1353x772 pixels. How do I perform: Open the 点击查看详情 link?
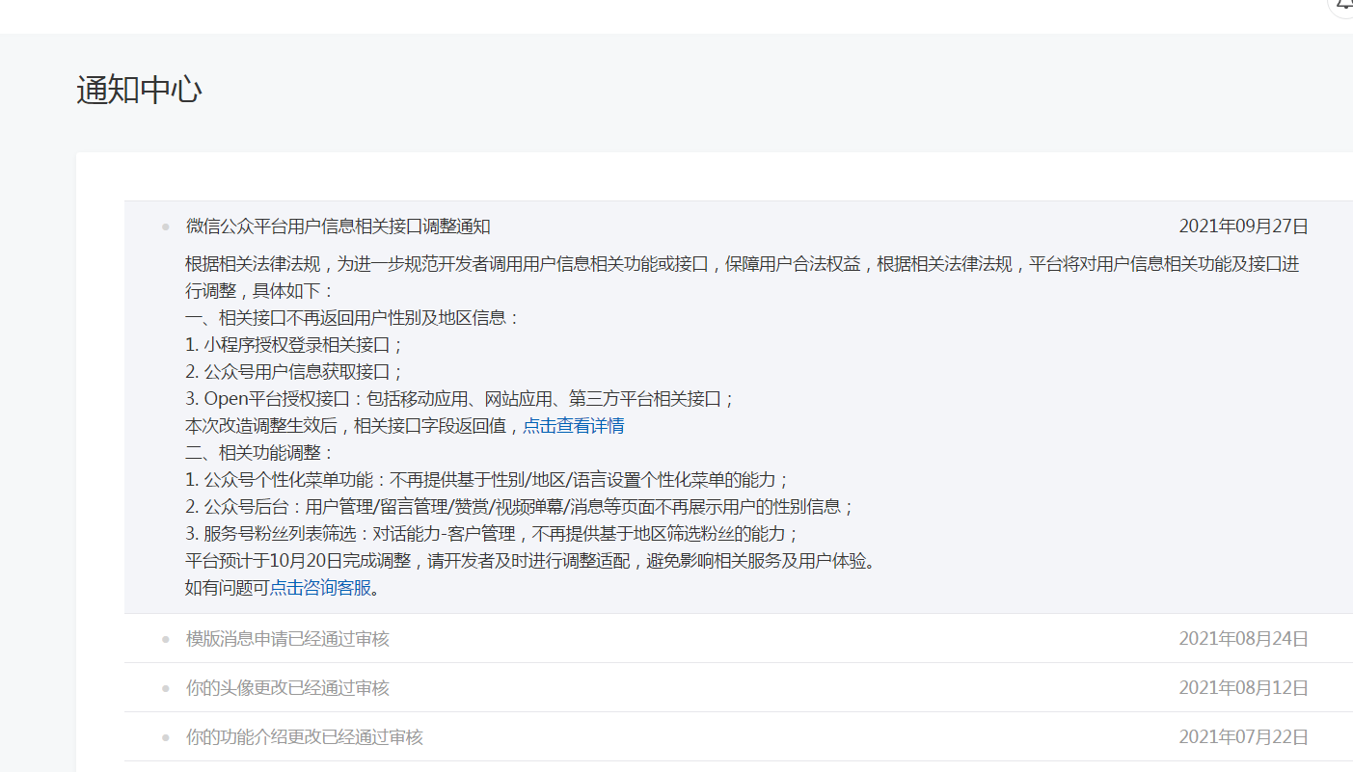(x=574, y=426)
